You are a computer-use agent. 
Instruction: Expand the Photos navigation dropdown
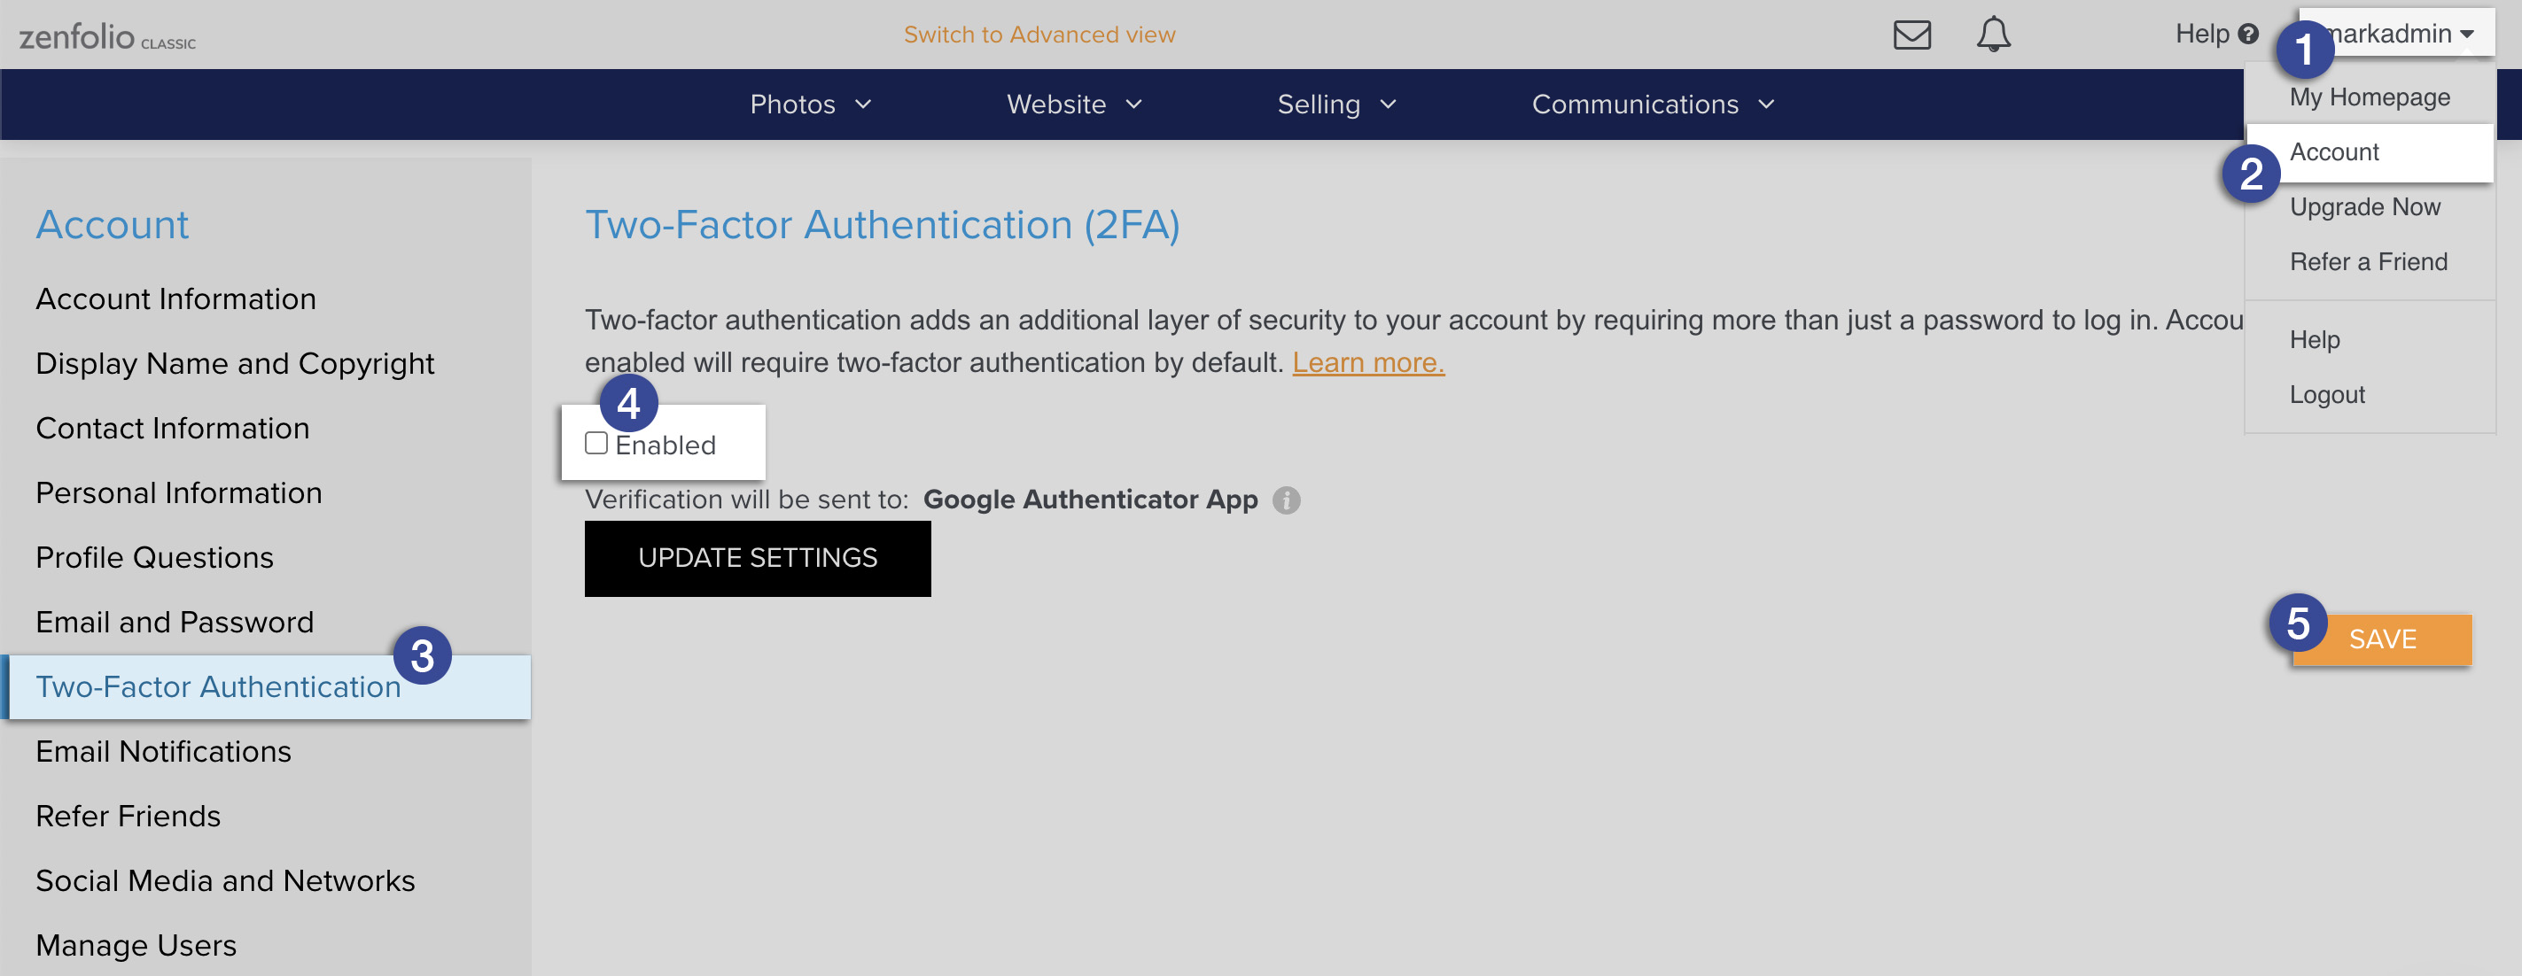click(x=811, y=104)
